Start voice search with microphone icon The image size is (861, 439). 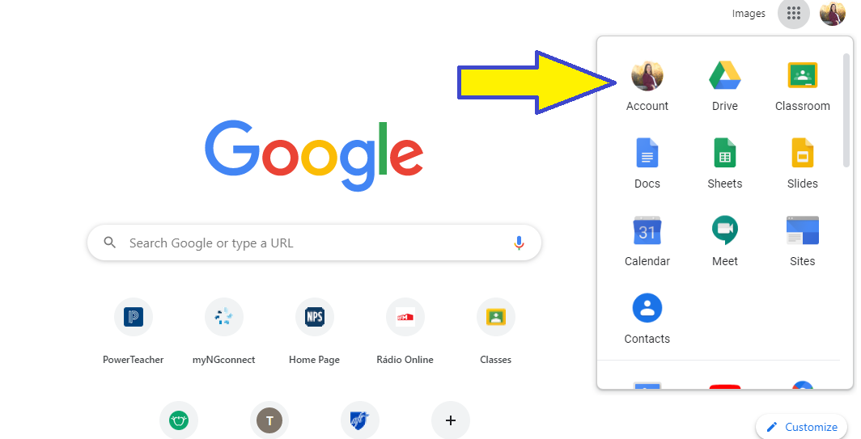pyautogui.click(x=519, y=243)
